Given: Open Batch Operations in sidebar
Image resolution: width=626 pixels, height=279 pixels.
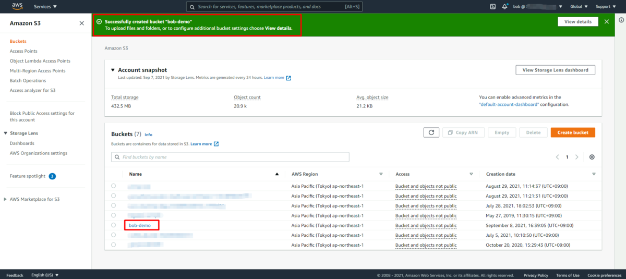Looking at the screenshot, I should (28, 80).
